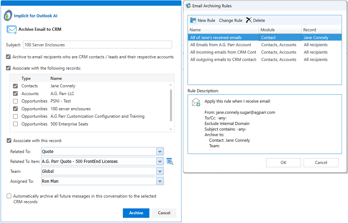The height and width of the screenshot is (223, 348).
Task: Open record search lookup icon beside Related To Item
Action: point(170,162)
